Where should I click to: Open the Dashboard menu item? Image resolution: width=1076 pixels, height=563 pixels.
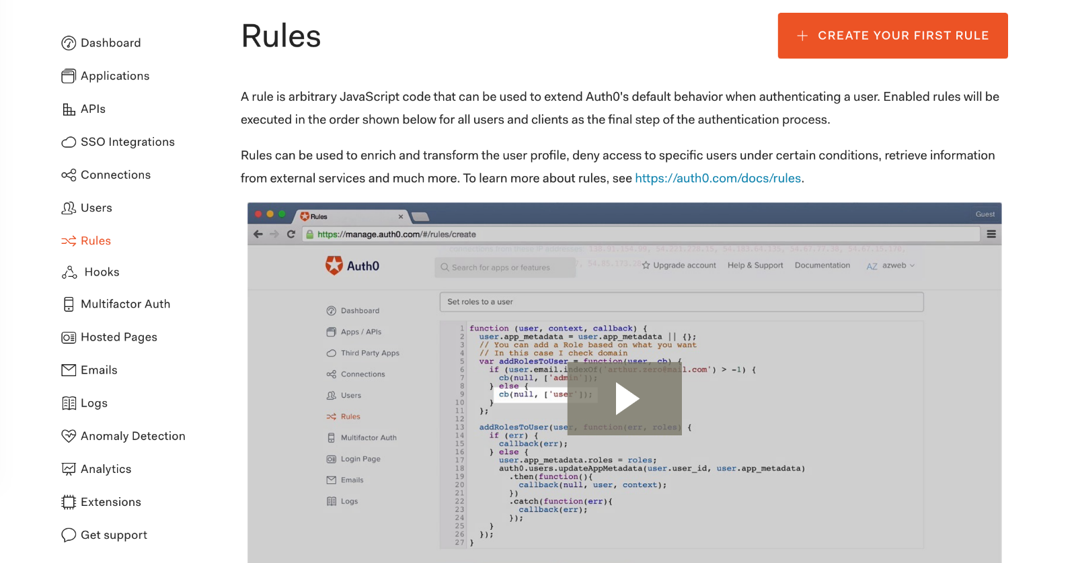[102, 43]
